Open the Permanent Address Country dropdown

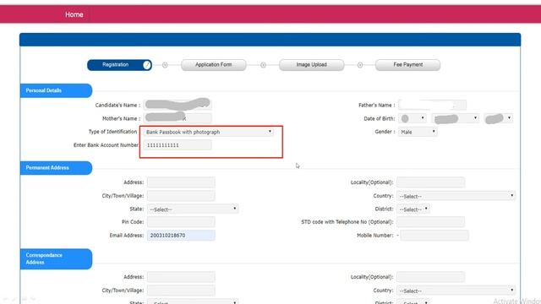[x=456, y=196]
